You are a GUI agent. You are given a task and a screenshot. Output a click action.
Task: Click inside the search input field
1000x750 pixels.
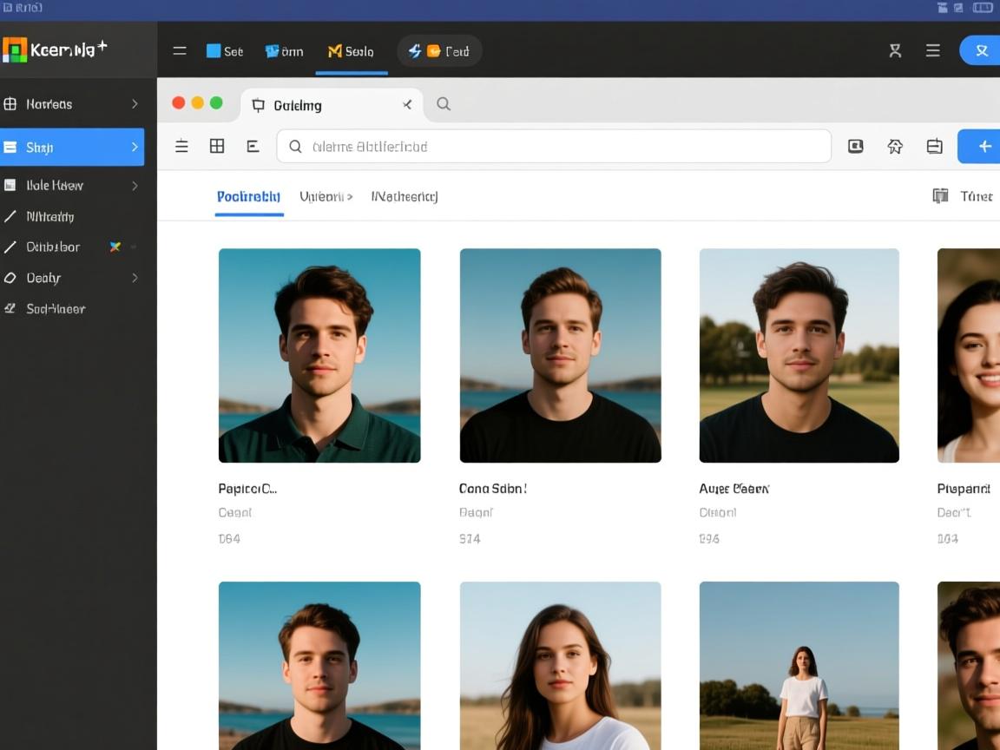(556, 147)
